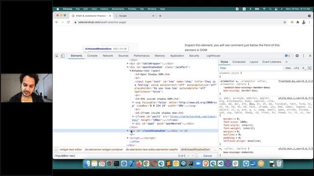Toggle the .cls class editor
This screenshot has height=176, width=314.
pyautogui.click(x=296, y=68)
